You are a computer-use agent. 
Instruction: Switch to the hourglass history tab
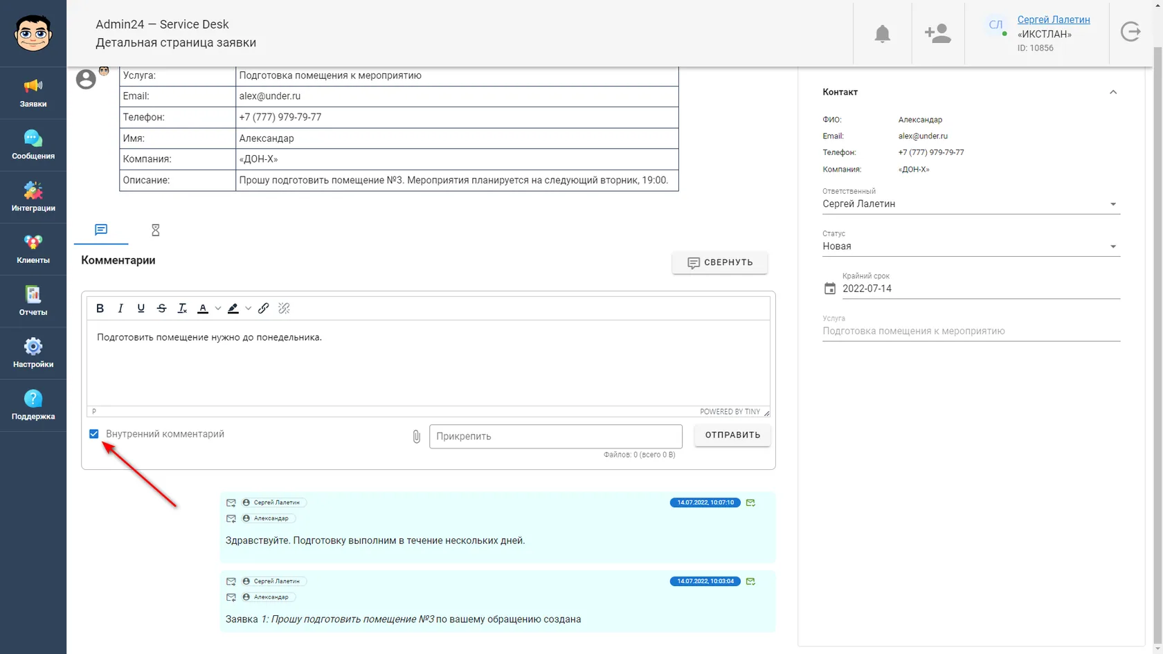(x=156, y=230)
